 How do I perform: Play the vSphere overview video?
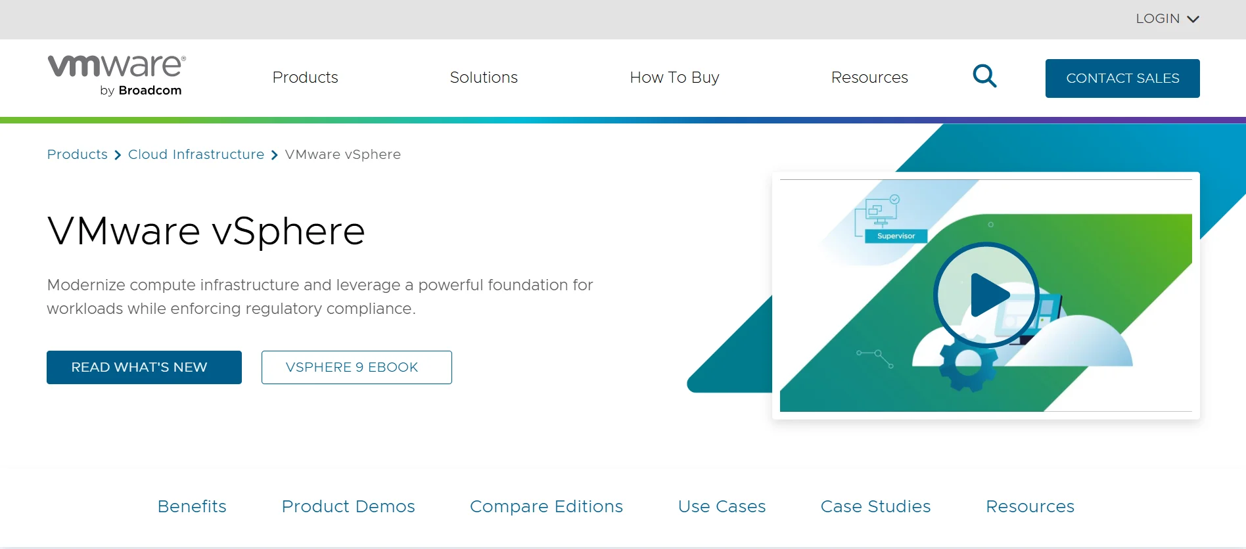[x=986, y=295]
